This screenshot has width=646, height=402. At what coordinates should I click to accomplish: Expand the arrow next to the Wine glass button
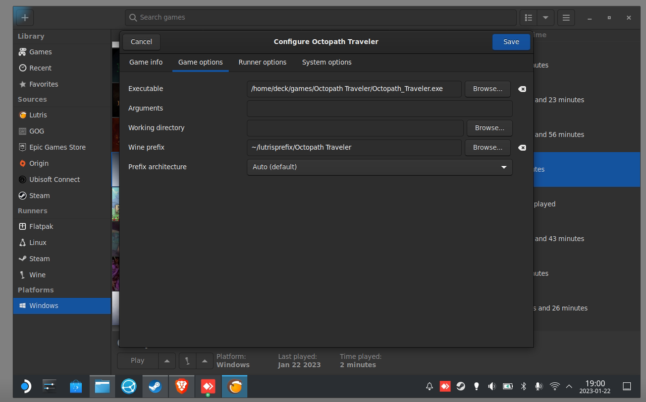(204, 361)
